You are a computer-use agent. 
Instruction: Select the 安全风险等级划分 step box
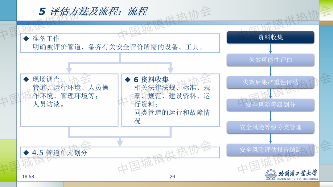[270, 105]
